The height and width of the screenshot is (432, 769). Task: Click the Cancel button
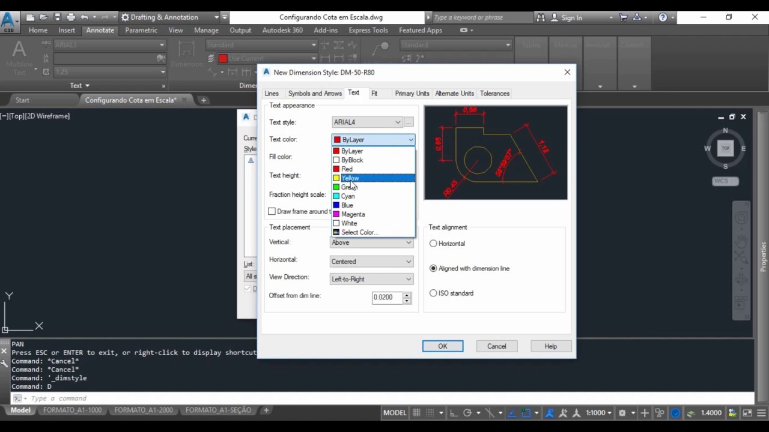pyautogui.click(x=497, y=346)
